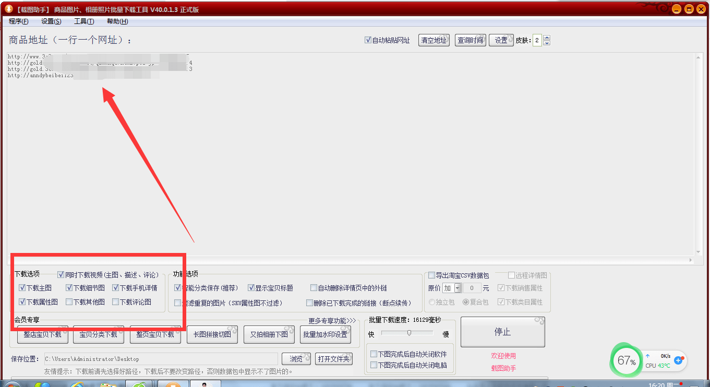Click the 整页宝贝下载 button
Screen dimensions: 710x387
coord(155,334)
